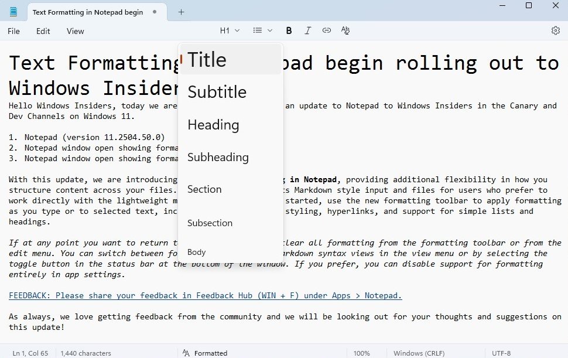The width and height of the screenshot is (568, 358).
Task: Open the FEEDBACK Feedback Hub hyperlink
Action: coord(206,296)
